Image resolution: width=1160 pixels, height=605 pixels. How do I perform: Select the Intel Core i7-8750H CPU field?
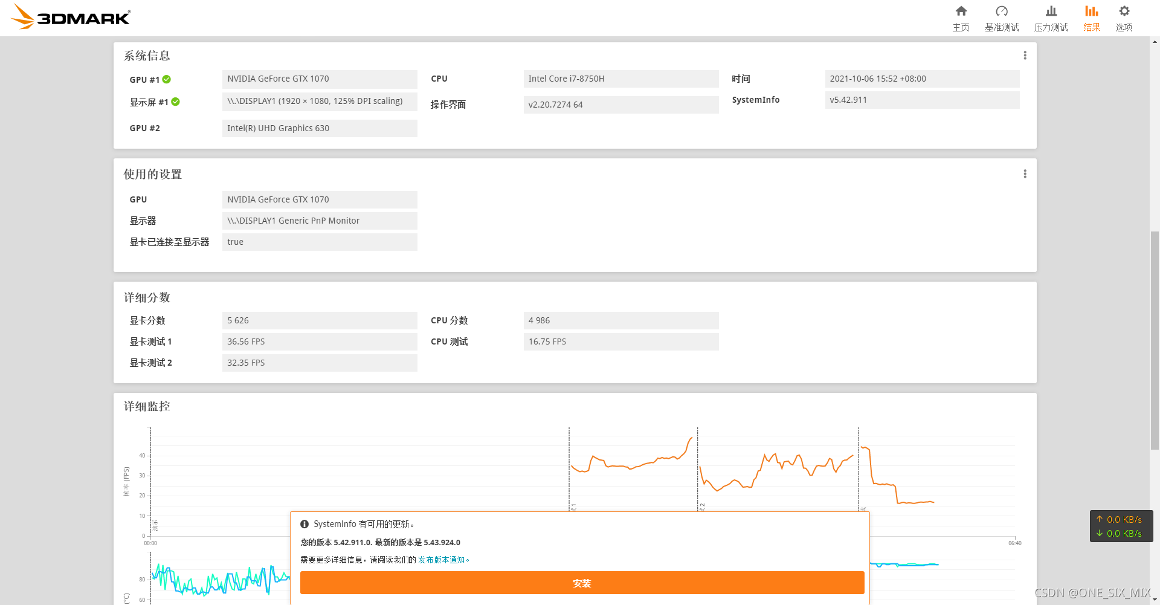621,79
